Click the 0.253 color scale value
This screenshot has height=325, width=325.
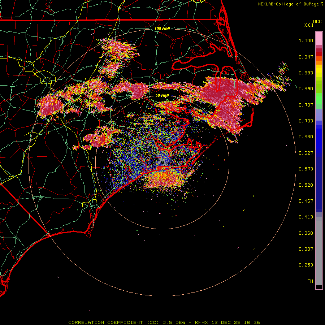[306, 265]
